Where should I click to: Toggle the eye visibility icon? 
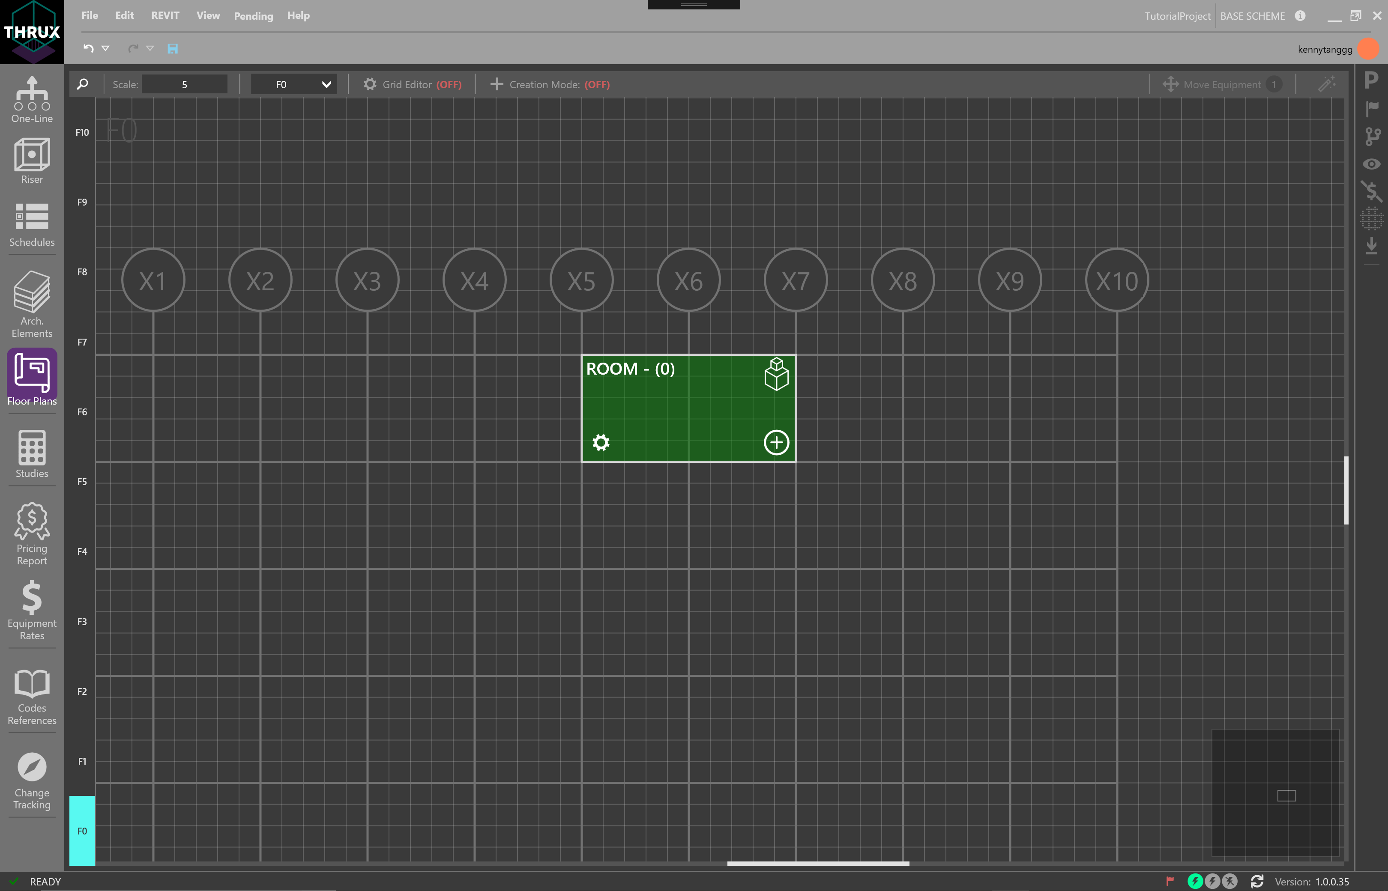(x=1371, y=164)
